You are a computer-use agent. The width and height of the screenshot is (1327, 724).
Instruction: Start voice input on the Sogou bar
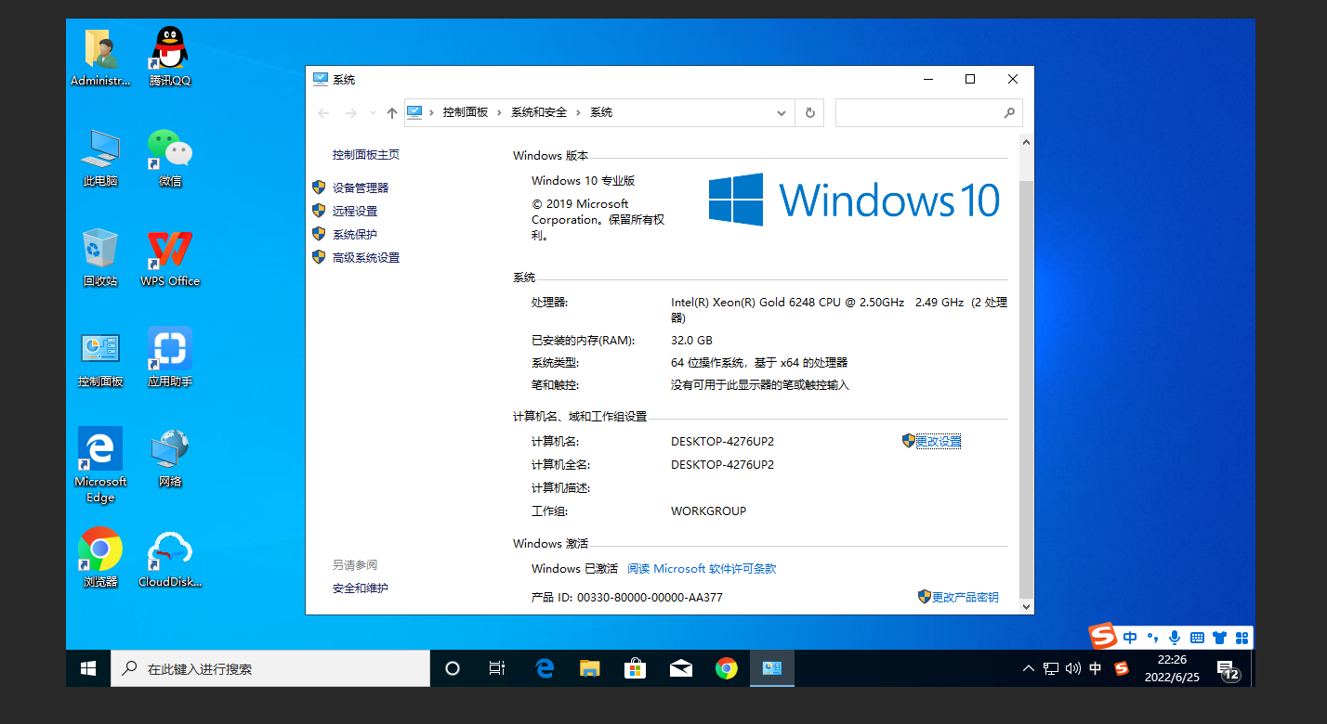pos(1175,638)
